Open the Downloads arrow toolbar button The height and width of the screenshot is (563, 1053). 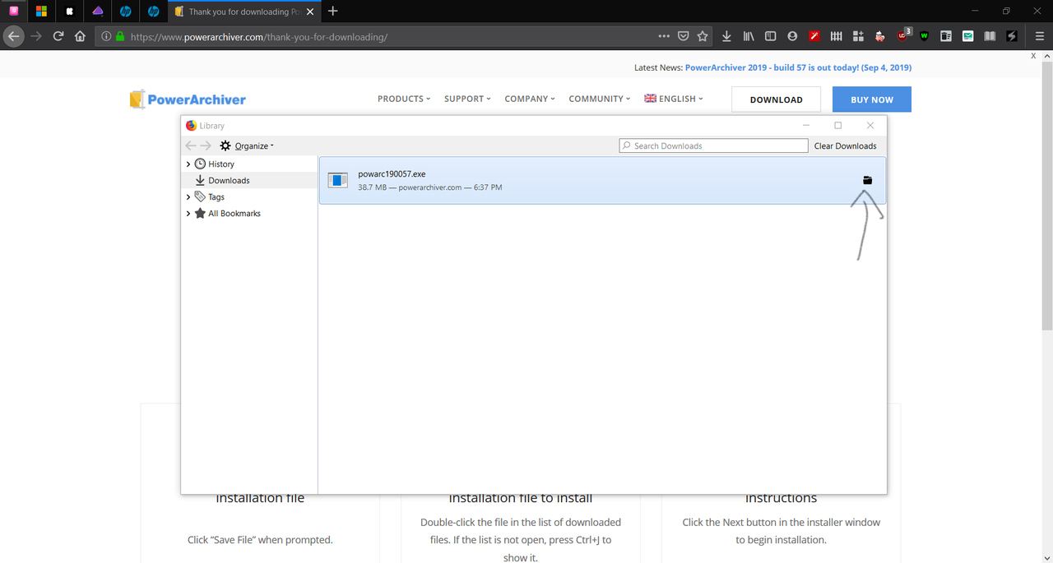(726, 36)
